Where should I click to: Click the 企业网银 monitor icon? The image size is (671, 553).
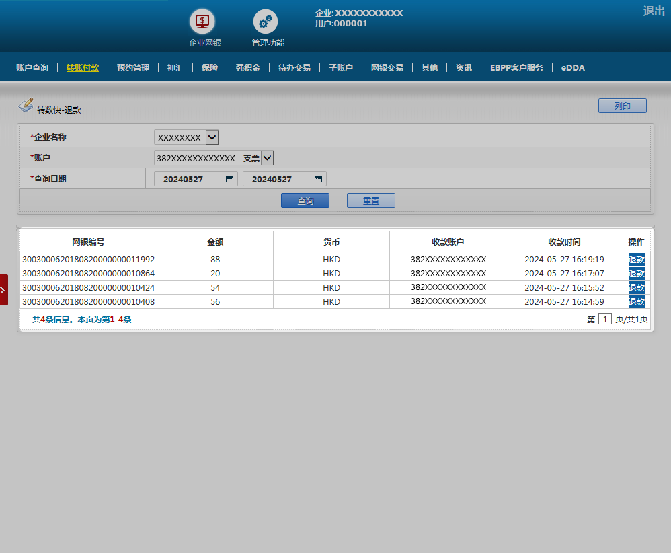tap(202, 22)
